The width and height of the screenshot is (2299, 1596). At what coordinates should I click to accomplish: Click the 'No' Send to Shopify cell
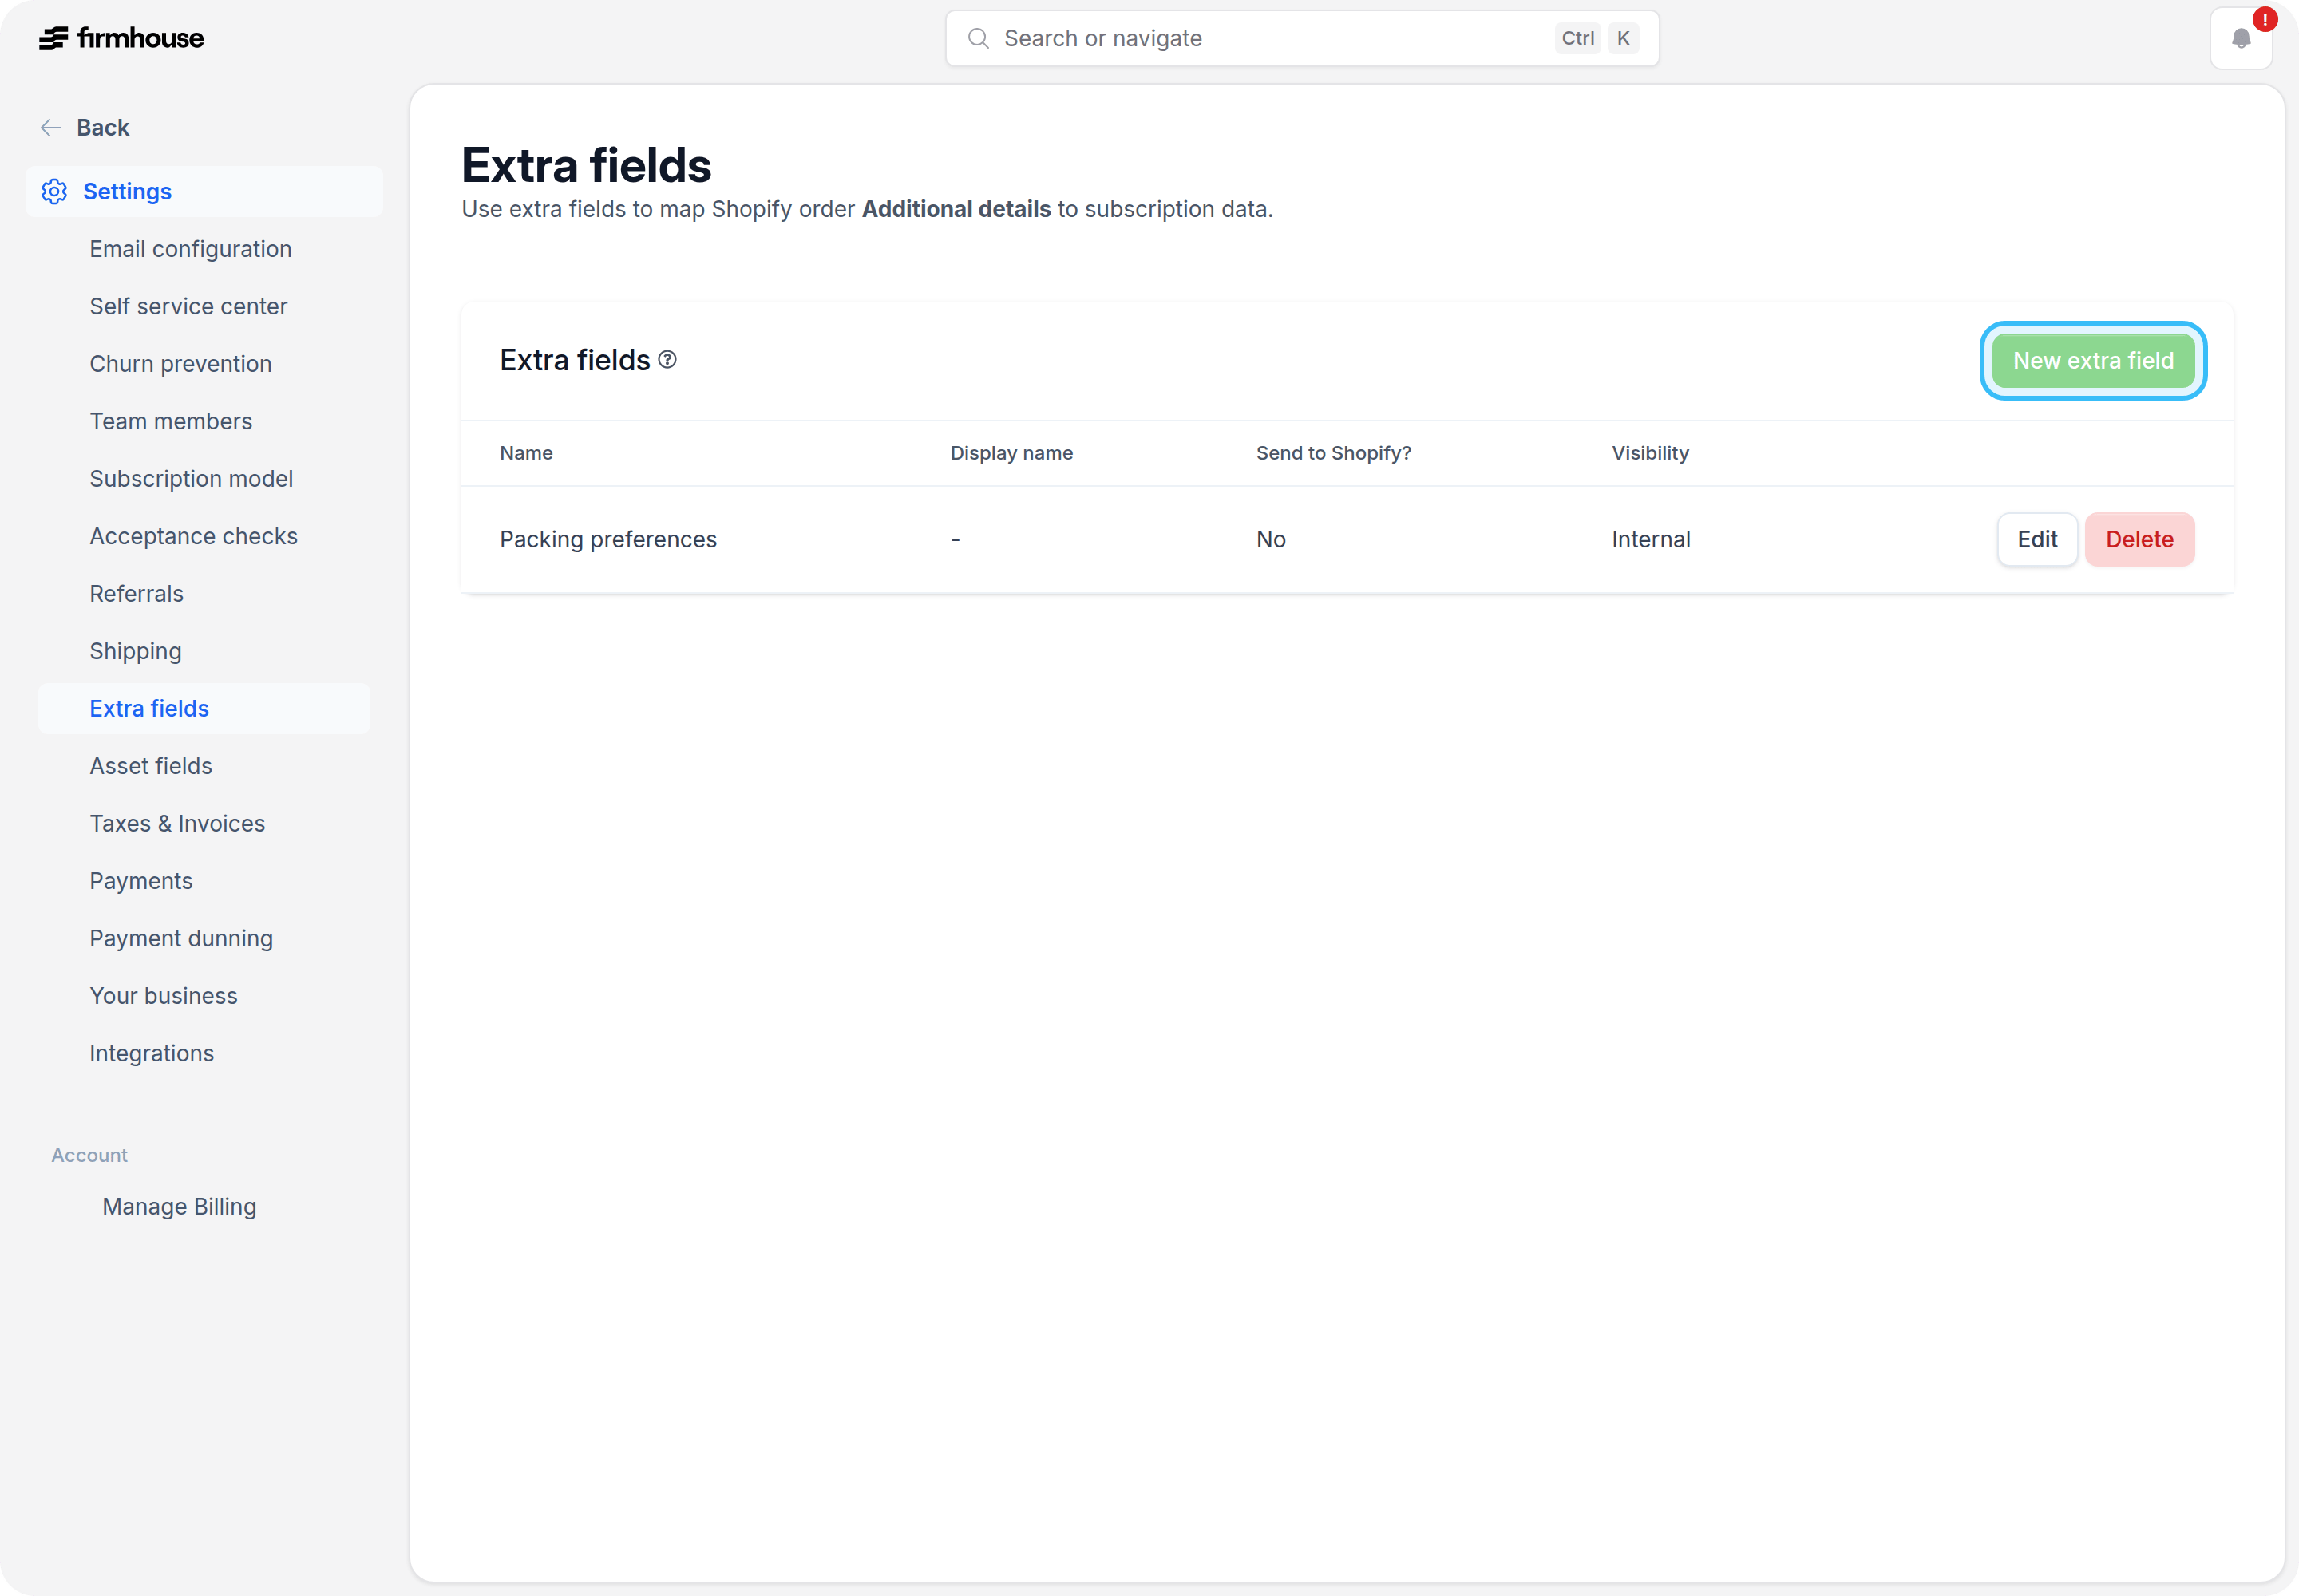1271,540
